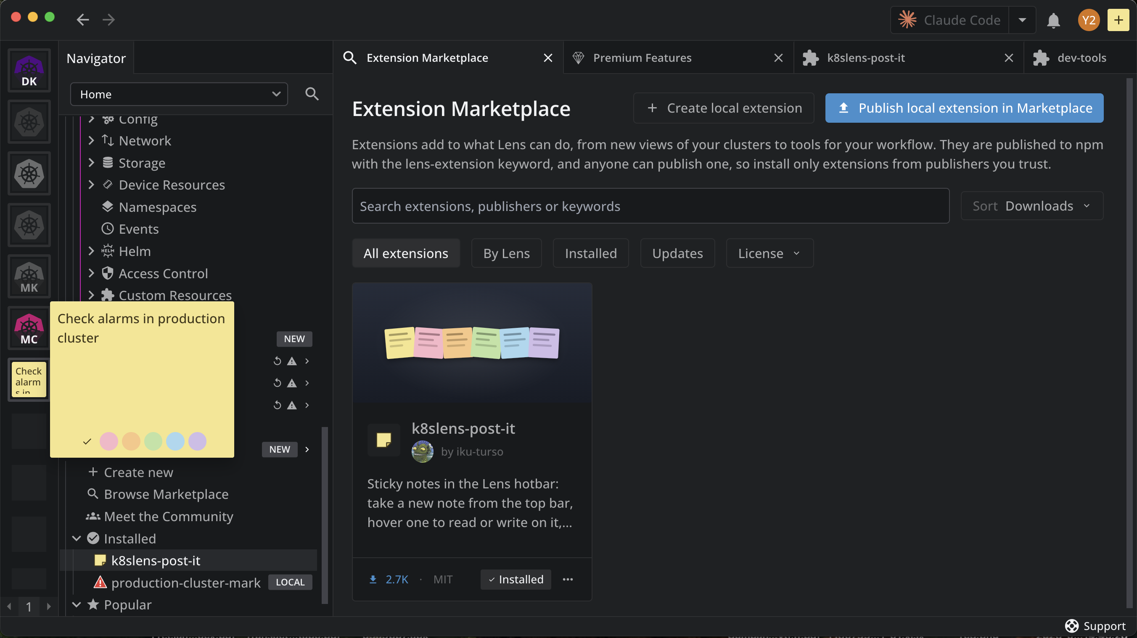Go forward with the right arrow
Image resolution: width=1137 pixels, height=638 pixels.
(x=108, y=20)
